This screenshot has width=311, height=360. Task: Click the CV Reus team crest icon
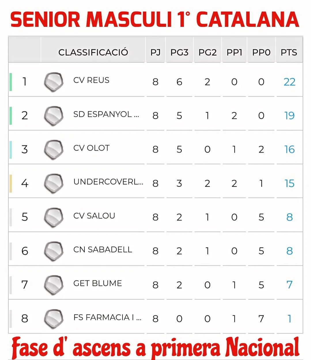click(x=54, y=82)
